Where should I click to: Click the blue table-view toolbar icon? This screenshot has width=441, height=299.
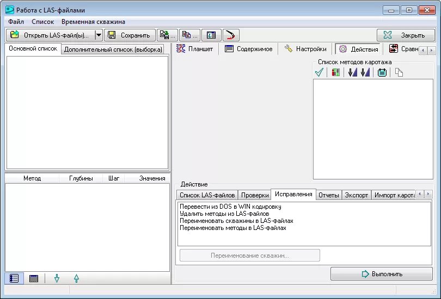pyautogui.click(x=211, y=35)
